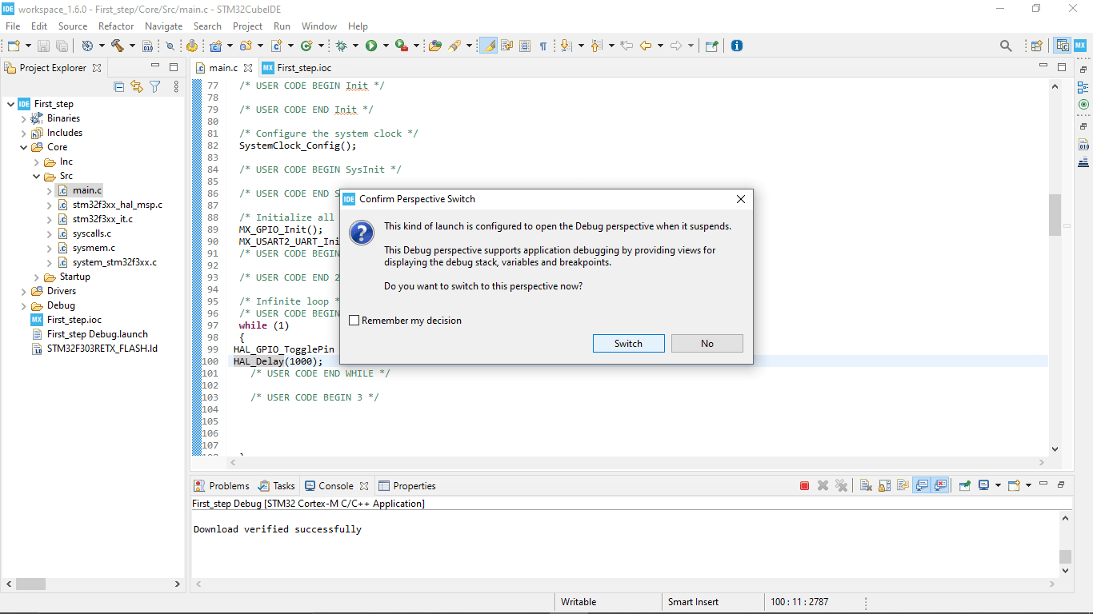Click Collapse All in Project Explorer
Screen dimensions: 1093x614
click(119, 86)
